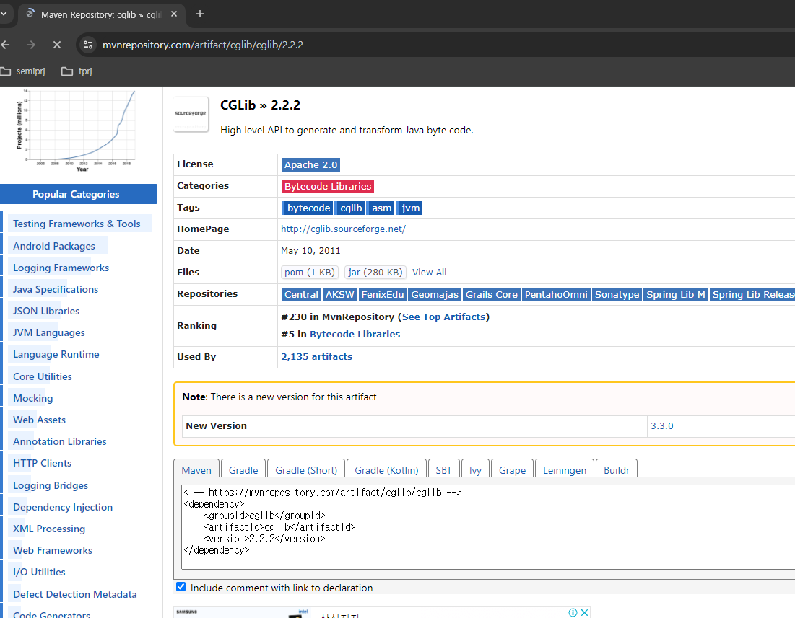Open HTTP Clients category
The image size is (795, 618).
pos(42,463)
